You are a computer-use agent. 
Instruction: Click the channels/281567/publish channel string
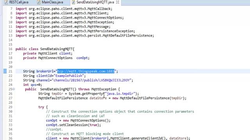click(92, 80)
